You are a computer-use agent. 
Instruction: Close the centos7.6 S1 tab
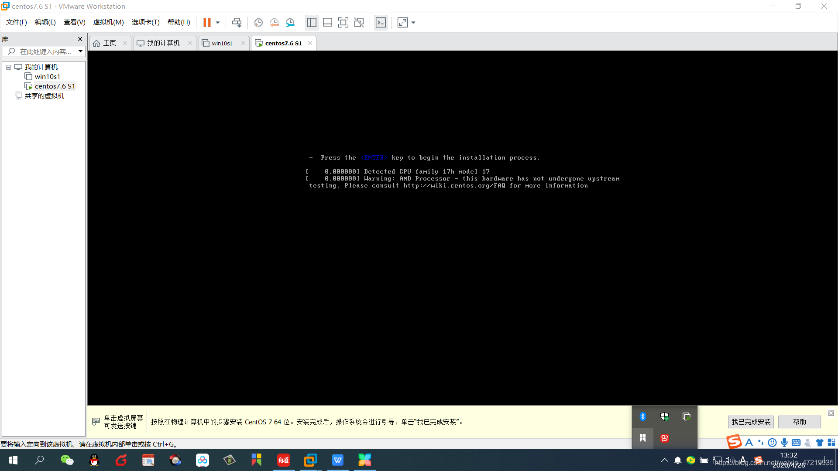[310, 43]
